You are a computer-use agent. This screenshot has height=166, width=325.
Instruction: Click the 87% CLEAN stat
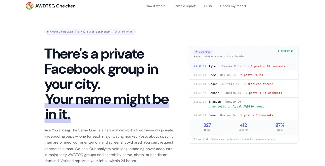[x=280, y=127]
